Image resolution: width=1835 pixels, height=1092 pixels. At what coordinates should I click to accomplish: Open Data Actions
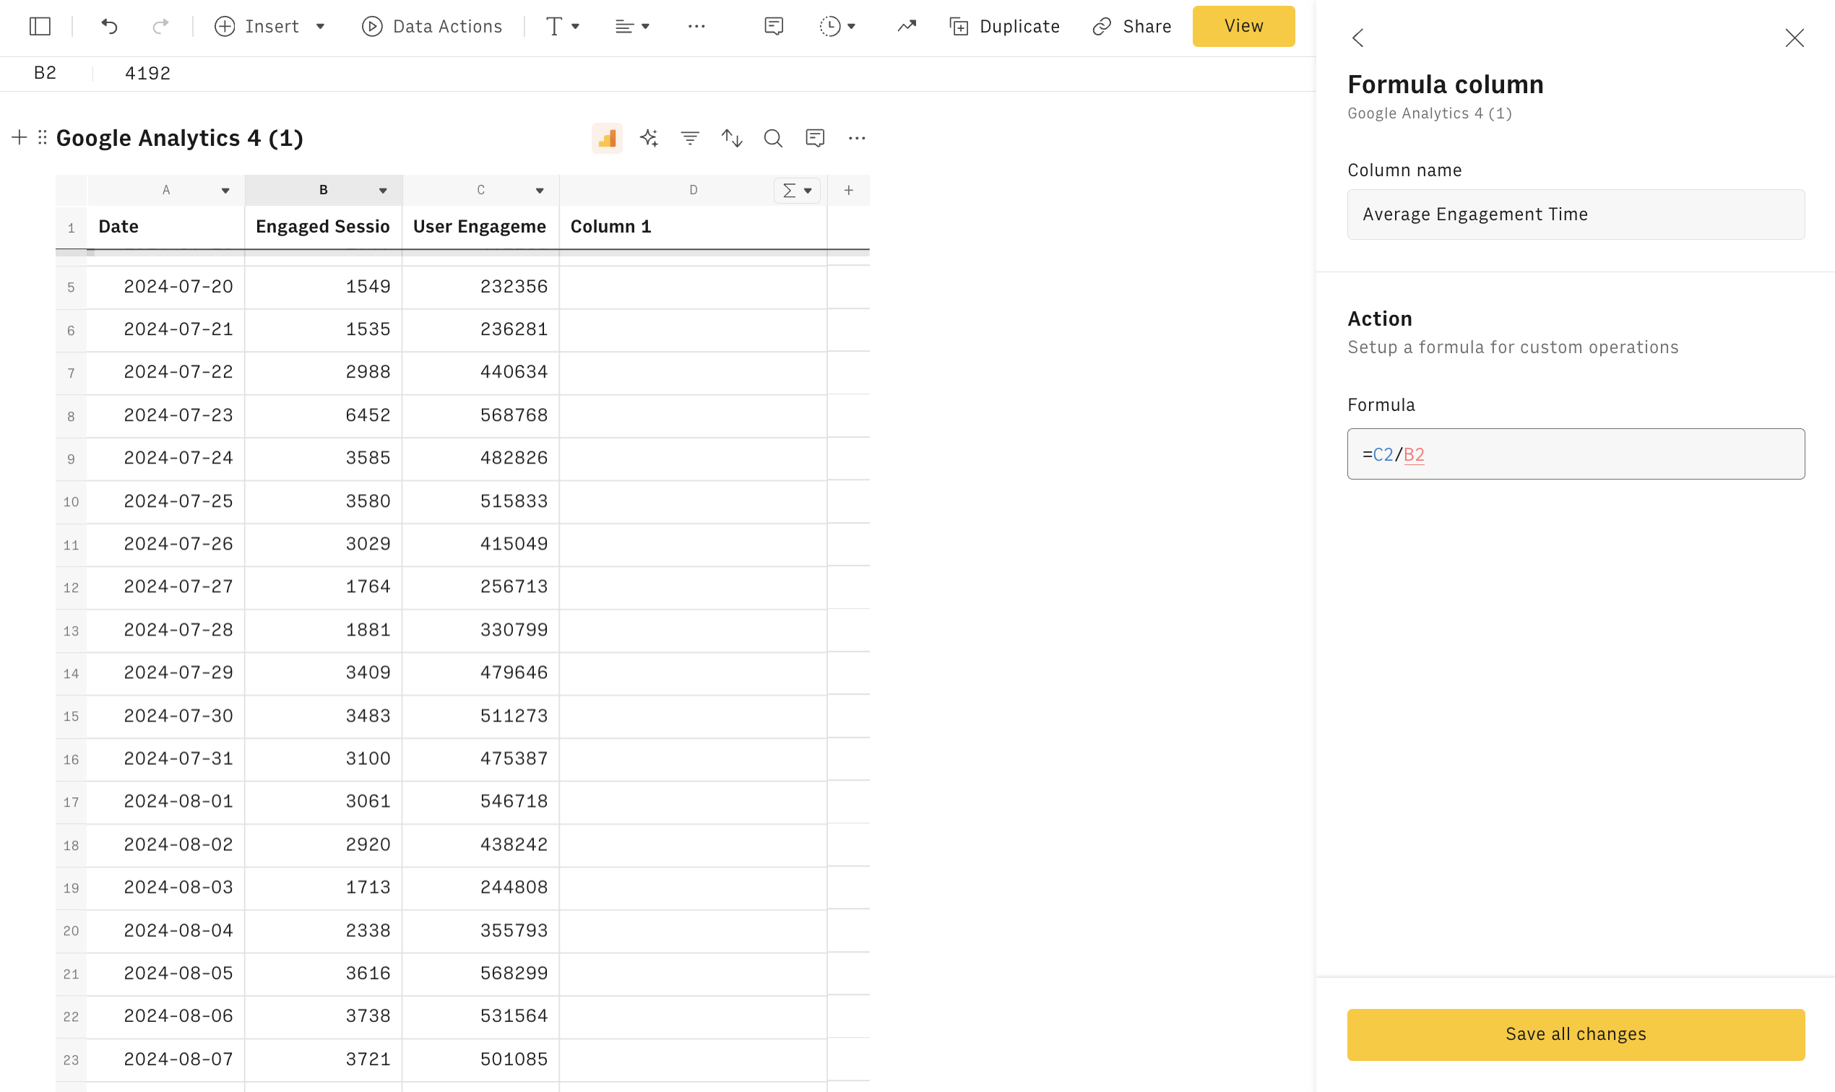[432, 27]
